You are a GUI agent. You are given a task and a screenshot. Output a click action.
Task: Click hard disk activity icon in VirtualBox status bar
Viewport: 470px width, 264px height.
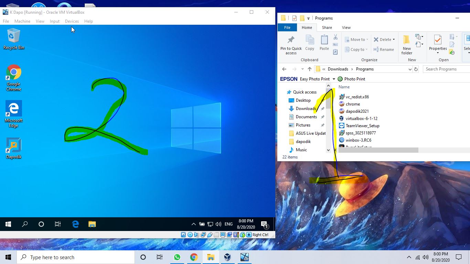pyautogui.click(x=183, y=235)
